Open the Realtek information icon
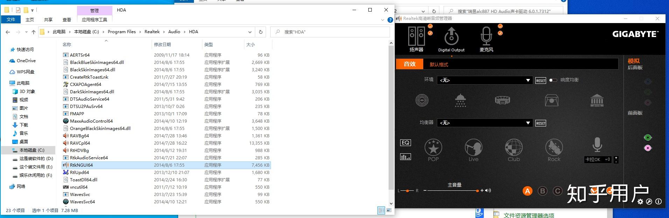Screen dimensions: 669x218 [x=658, y=202]
